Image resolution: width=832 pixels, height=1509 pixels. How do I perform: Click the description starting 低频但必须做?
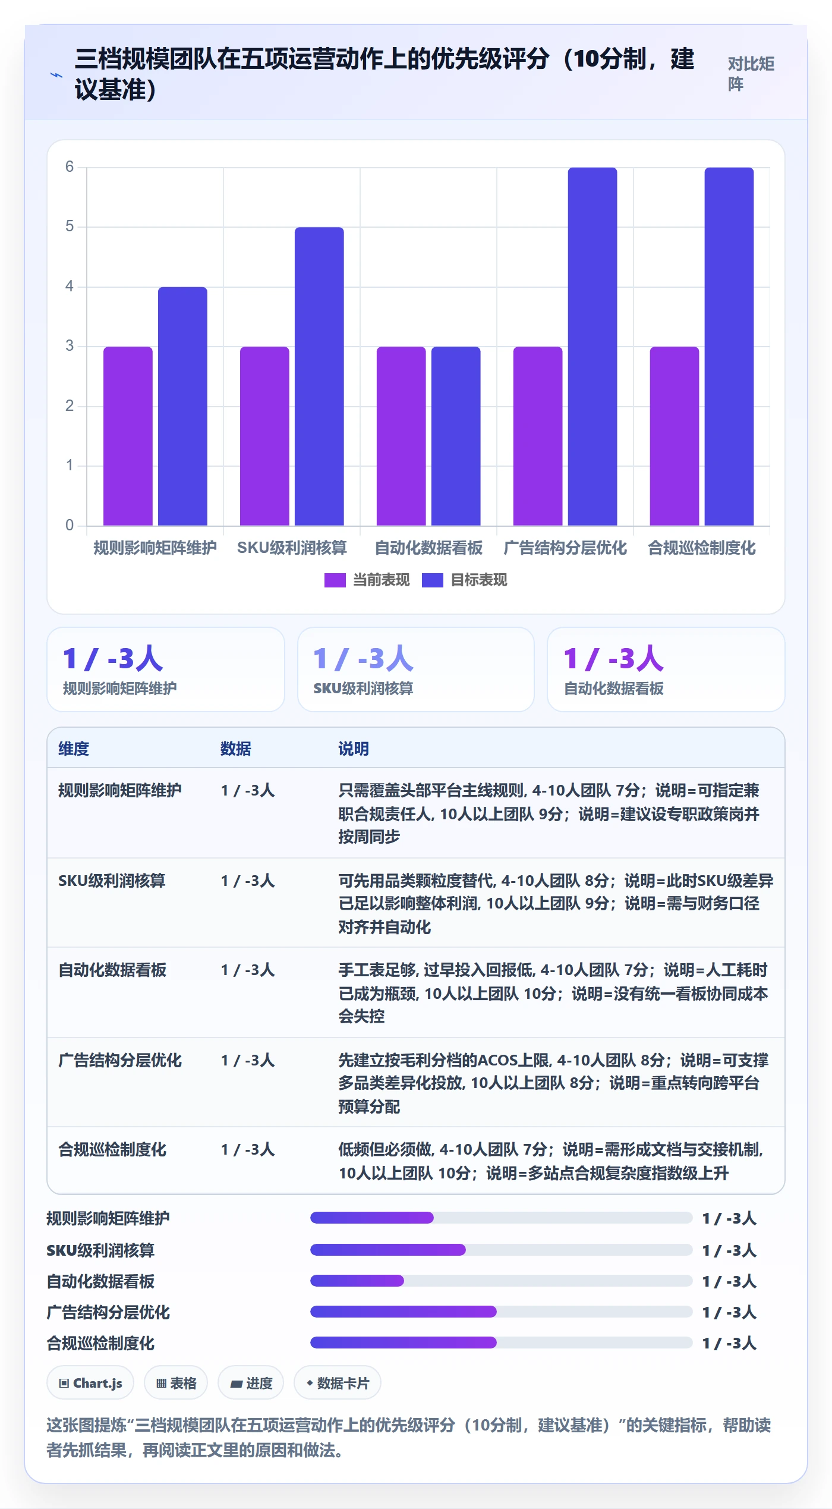(551, 1161)
